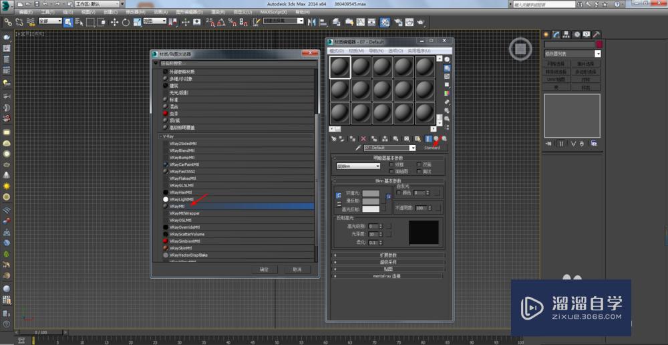This screenshot has width=668, height=345.
Task: Click the Save file icon in title bar
Action: point(37,4)
